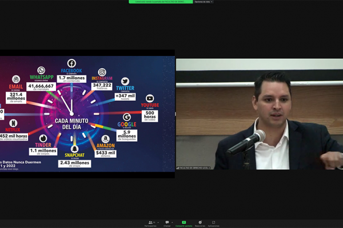Click the Facebook icon on the slide
343x228 pixels.
[71, 63]
